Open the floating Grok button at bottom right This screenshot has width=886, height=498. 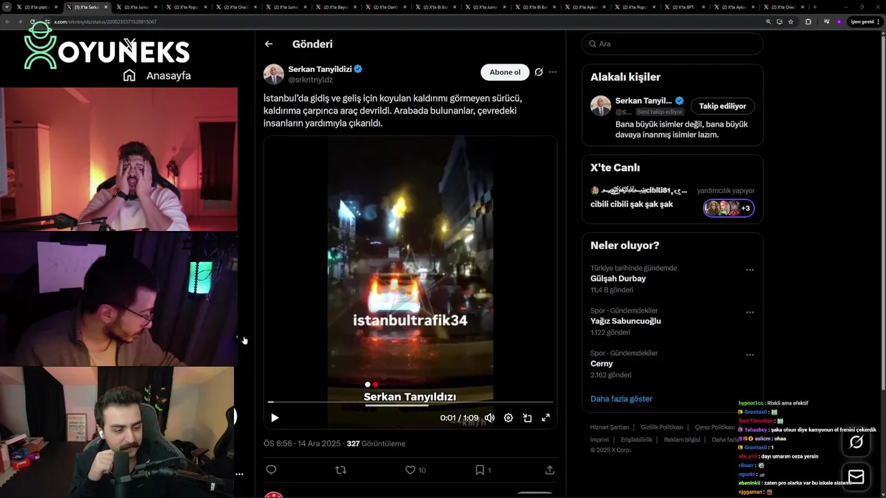(856, 442)
